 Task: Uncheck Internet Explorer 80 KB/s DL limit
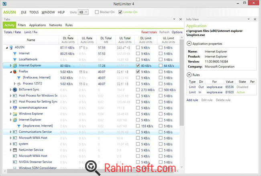(138, 65)
